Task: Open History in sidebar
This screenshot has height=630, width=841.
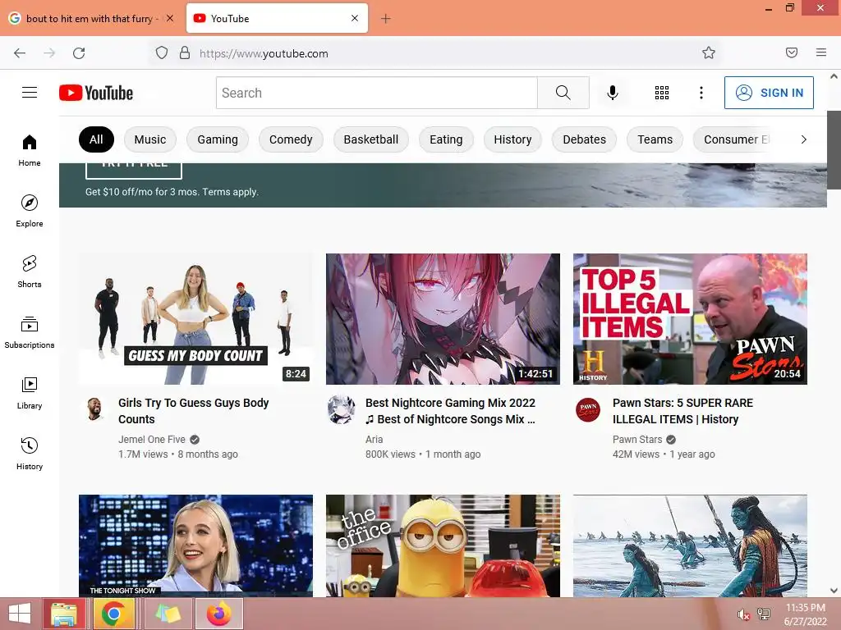Action: point(30,454)
